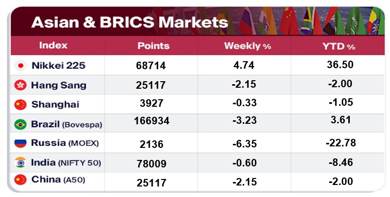Click the Asian & BRICS Markets title

pyautogui.click(x=130, y=22)
